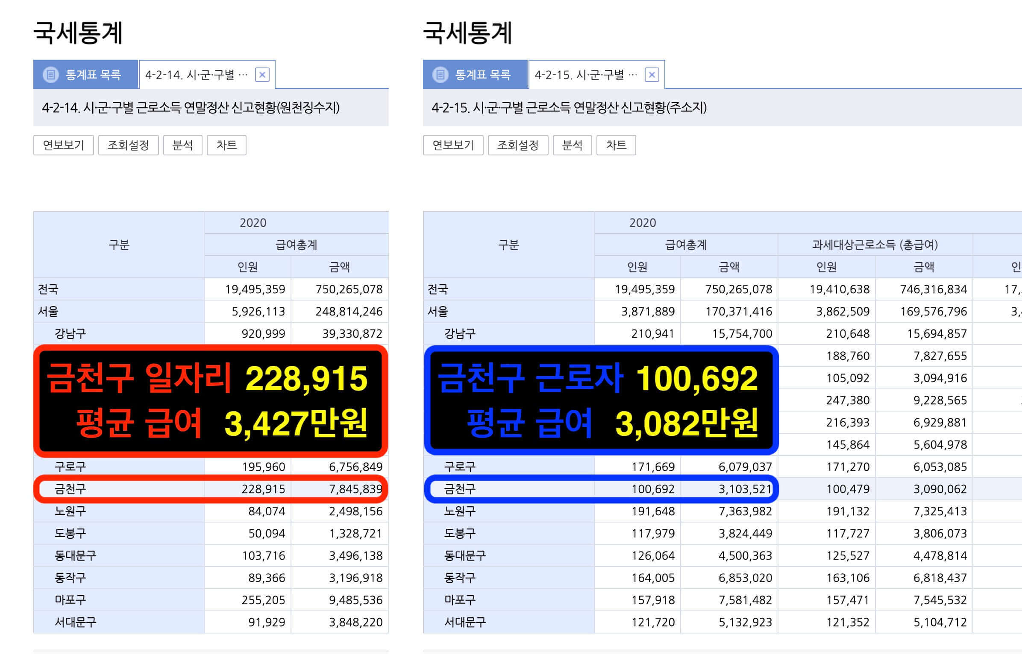The height and width of the screenshot is (654, 1022).
Task: Open left panel's 통계표 목록 tab
Action: [x=93, y=75]
